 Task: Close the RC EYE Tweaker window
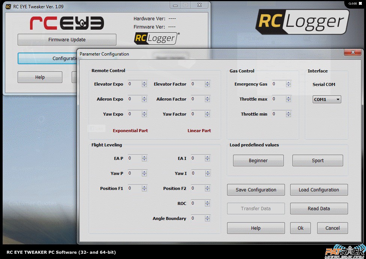199,5
